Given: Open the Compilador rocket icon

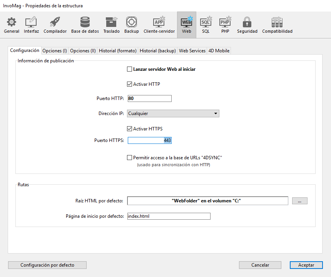Looking at the screenshot, I should pyautogui.click(x=55, y=25).
